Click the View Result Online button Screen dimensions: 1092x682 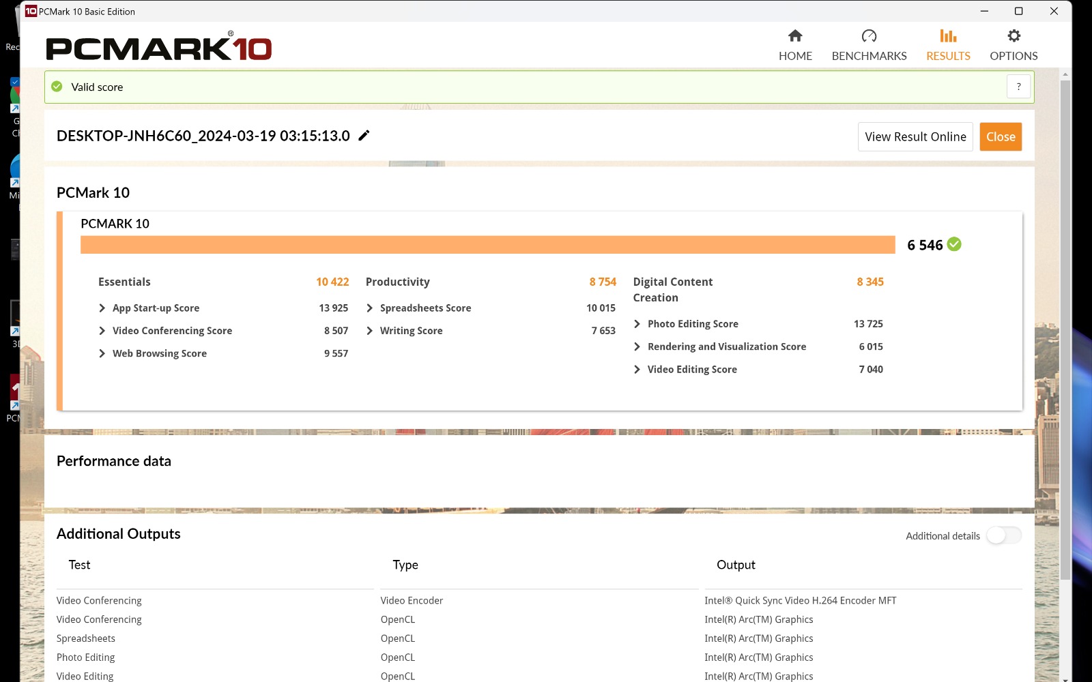(915, 137)
